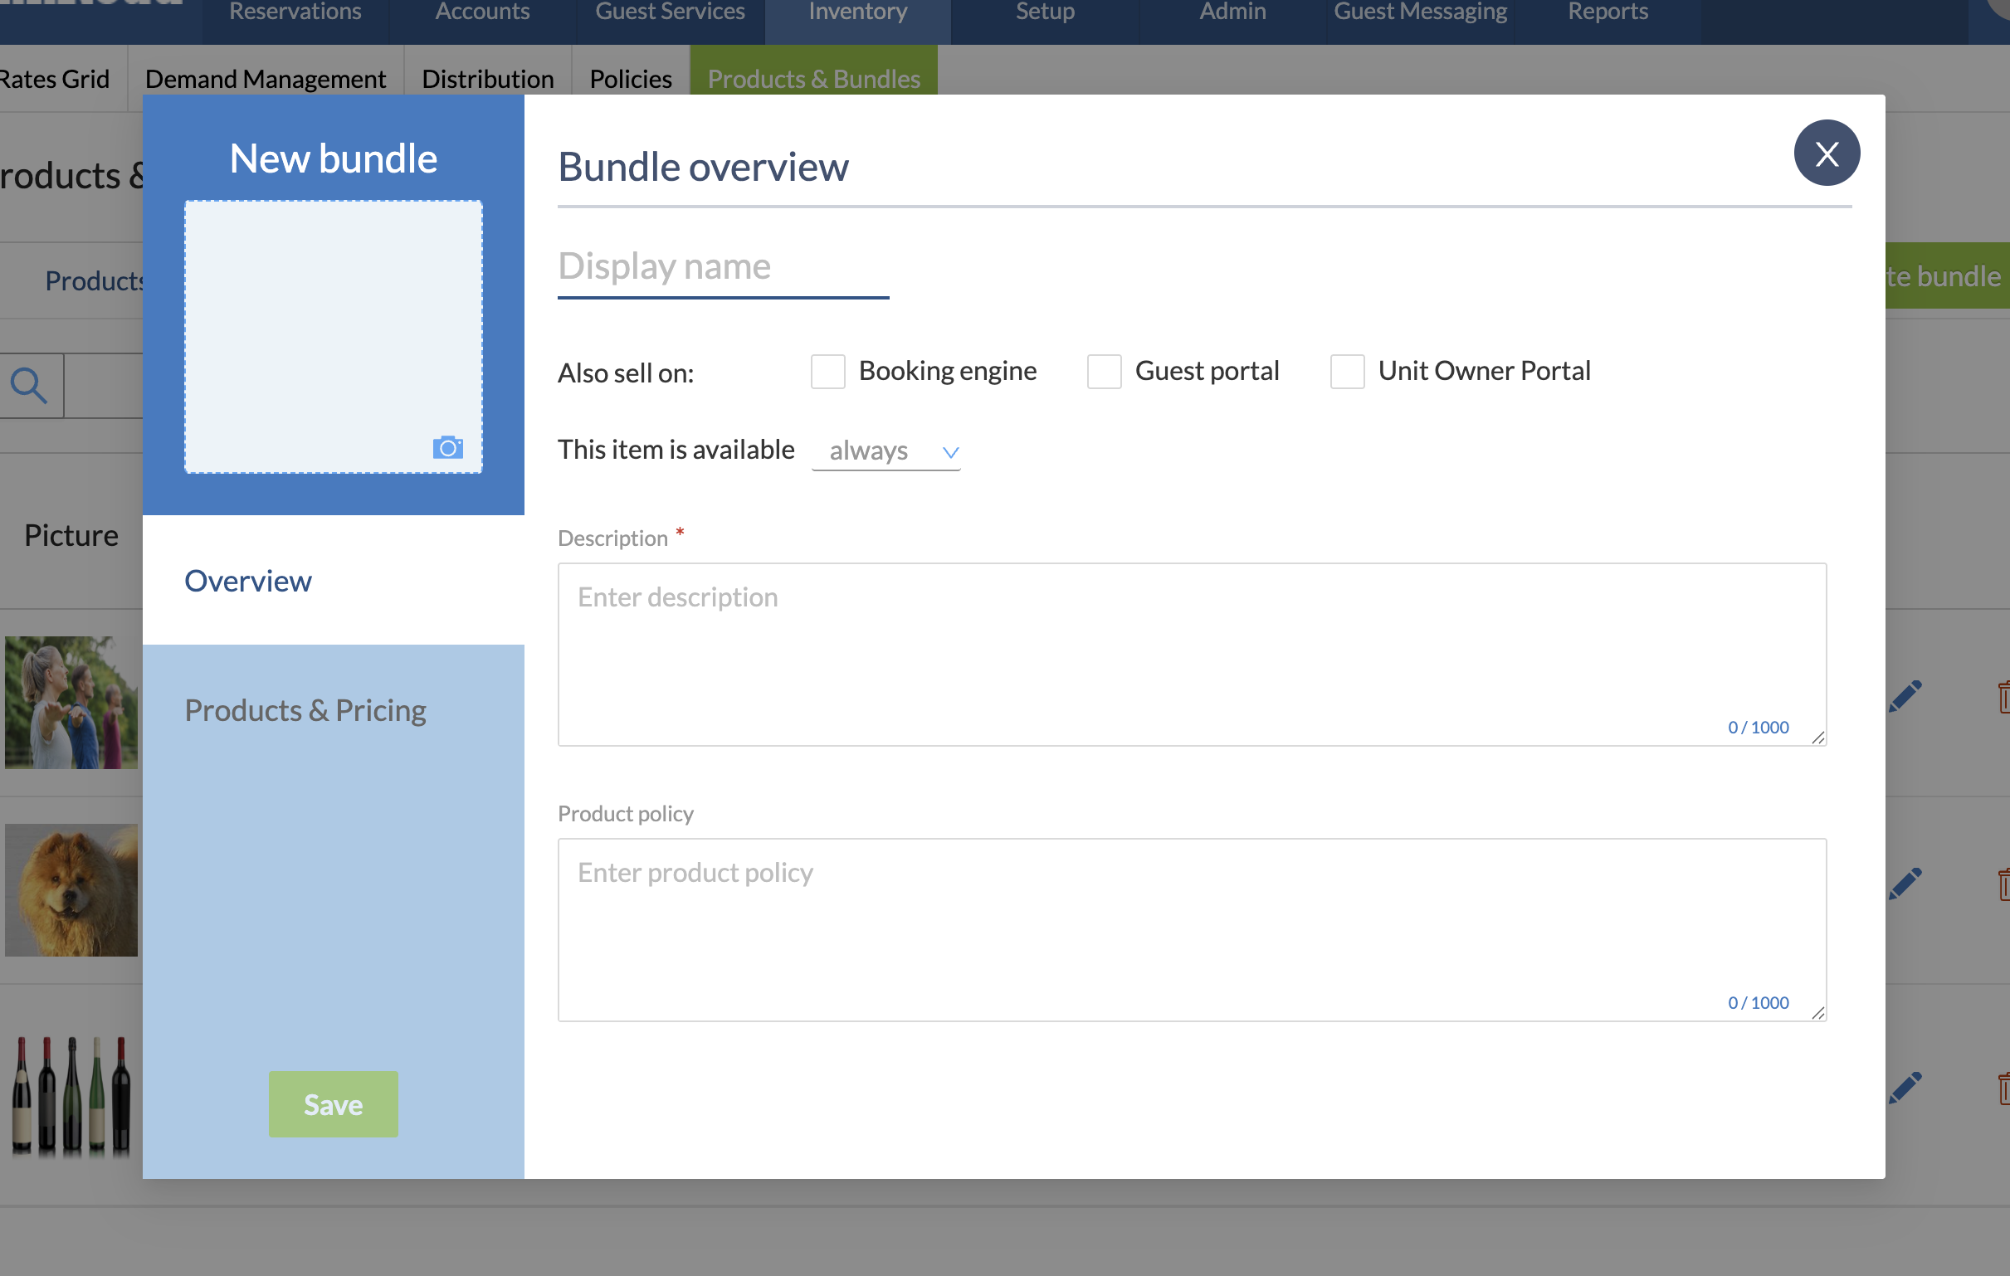Open the 'always' availability dropdown
Image resolution: width=2010 pixels, height=1276 pixels.
885,451
